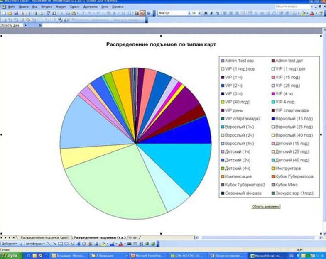Switch to the Отчет sheet tab
Viewport: 326px width, 259px height.
tap(134, 237)
